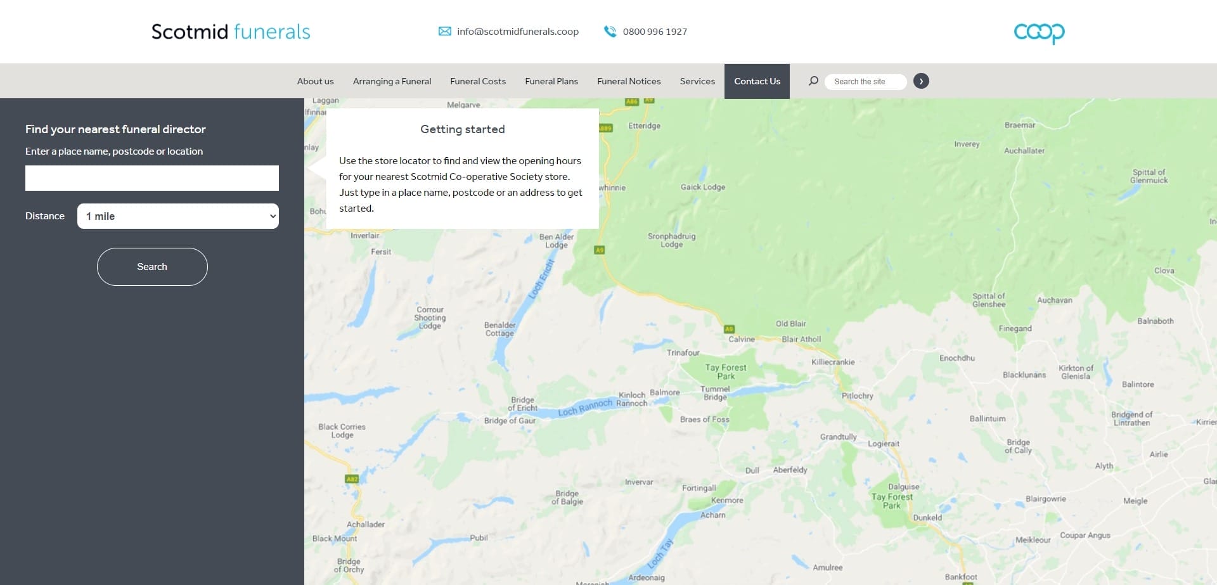Click inside the Search the site box
The width and height of the screenshot is (1217, 585).
click(865, 80)
